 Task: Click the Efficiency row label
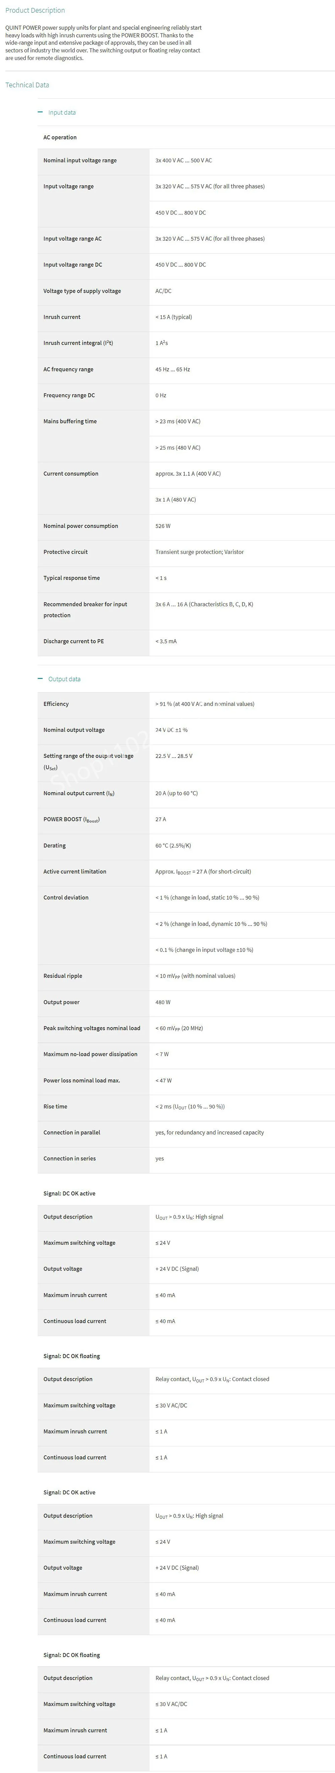[56, 704]
